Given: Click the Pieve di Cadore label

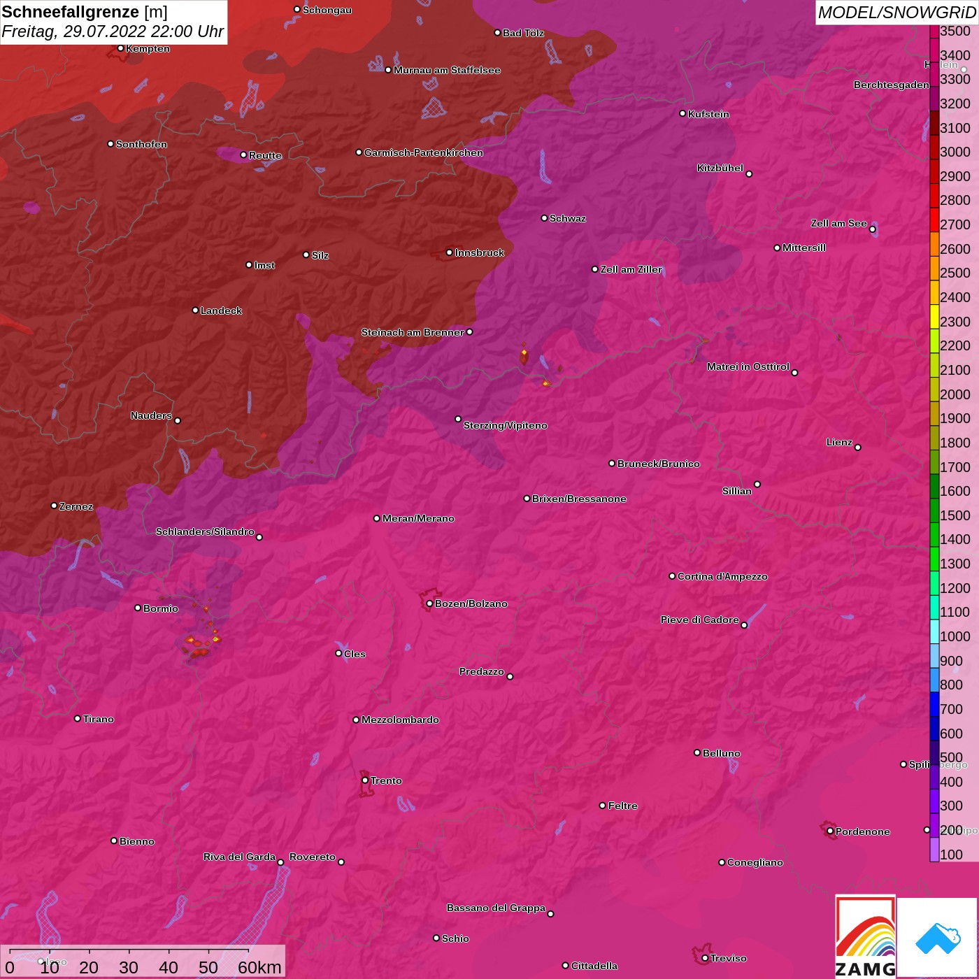Looking at the screenshot, I should (x=700, y=620).
